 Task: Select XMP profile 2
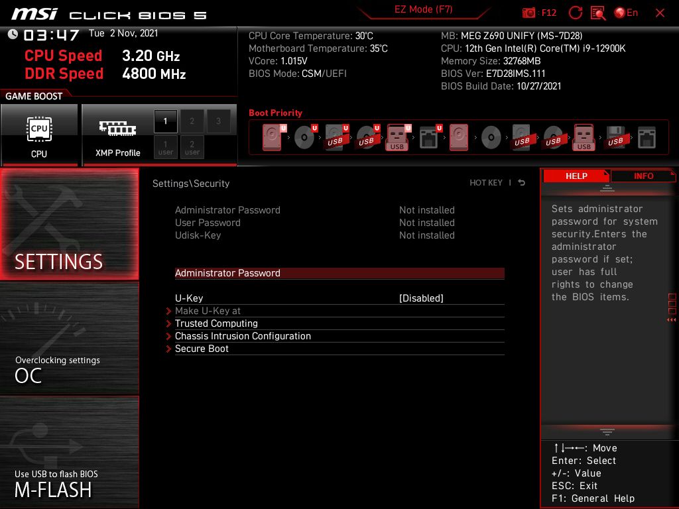pyautogui.click(x=192, y=121)
